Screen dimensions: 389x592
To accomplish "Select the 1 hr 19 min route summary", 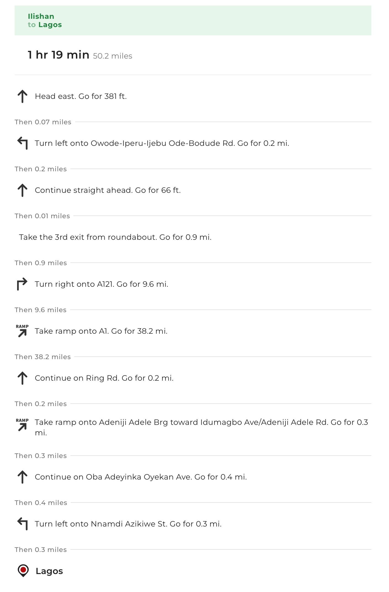I will pyautogui.click(x=80, y=55).
